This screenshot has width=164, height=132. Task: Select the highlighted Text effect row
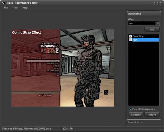click(x=146, y=40)
